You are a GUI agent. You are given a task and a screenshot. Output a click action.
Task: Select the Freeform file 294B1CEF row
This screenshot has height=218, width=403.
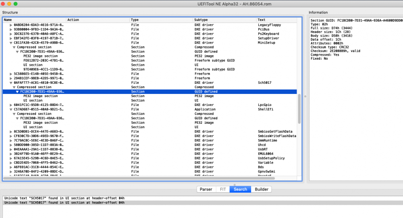point(150,78)
